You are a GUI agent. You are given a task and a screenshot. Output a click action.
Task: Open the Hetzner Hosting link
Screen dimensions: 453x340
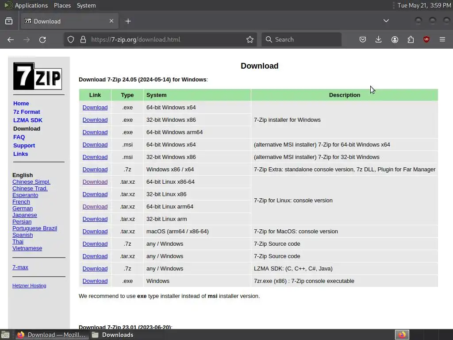pyautogui.click(x=29, y=286)
